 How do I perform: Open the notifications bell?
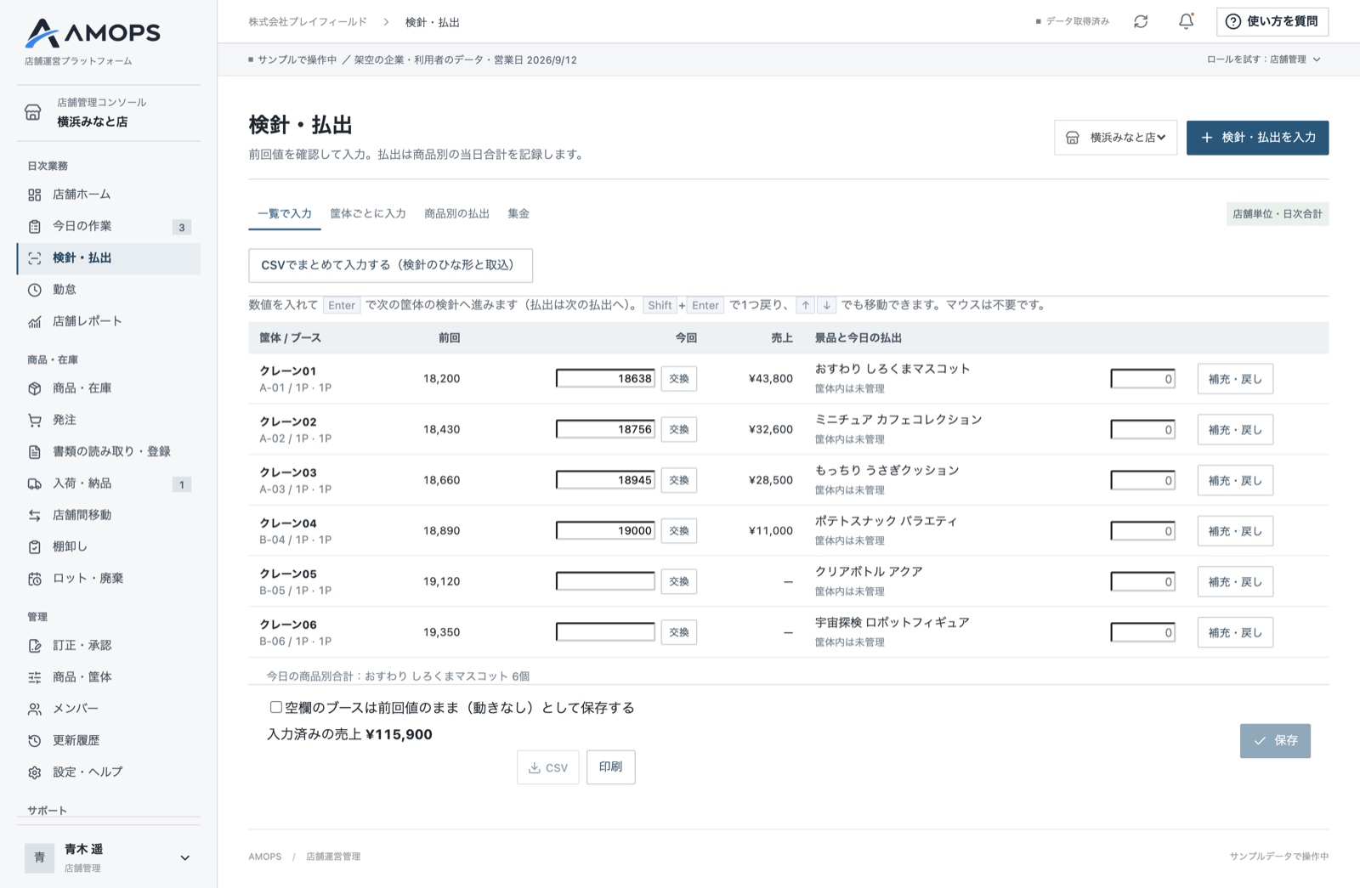point(1186,21)
